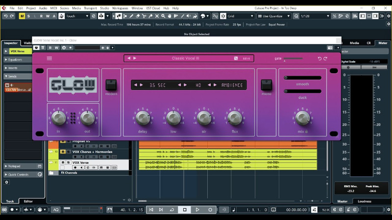The width and height of the screenshot is (392, 220).
Task: Start recording in transport bar
Action: (x=210, y=210)
